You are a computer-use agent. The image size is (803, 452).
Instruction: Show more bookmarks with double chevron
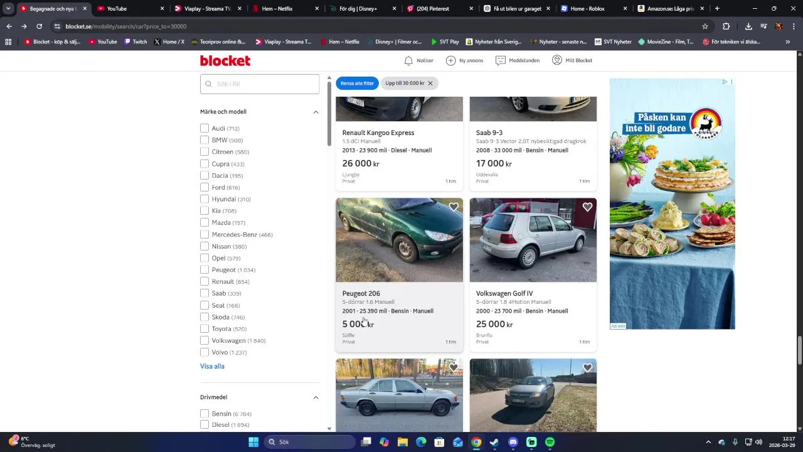[788, 42]
